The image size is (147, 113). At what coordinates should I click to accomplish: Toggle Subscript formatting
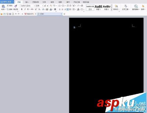tap(39, 9)
